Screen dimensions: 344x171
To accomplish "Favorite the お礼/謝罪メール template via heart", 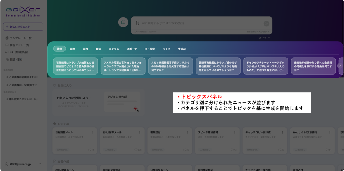I will (x=136, y=150).
